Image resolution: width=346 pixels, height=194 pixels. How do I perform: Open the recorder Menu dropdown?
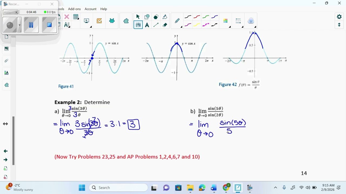pos(11,12)
